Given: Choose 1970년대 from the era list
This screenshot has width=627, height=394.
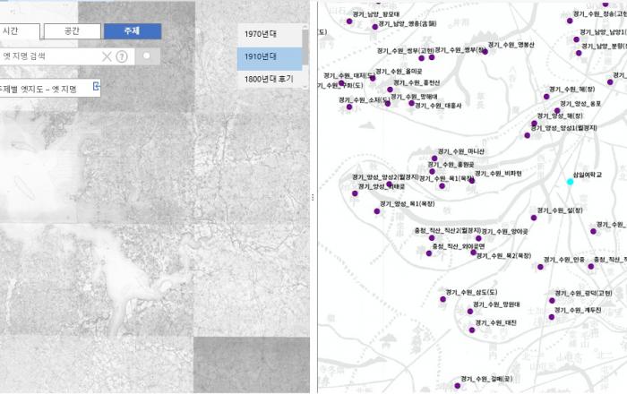Looking at the screenshot, I should [261, 32].
